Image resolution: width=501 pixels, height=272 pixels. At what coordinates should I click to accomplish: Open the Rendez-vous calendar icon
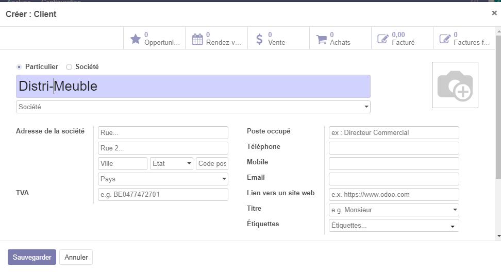197,39
